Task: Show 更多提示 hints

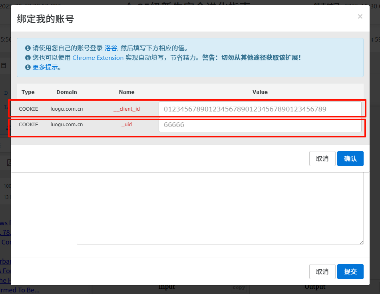Action: click(x=46, y=67)
